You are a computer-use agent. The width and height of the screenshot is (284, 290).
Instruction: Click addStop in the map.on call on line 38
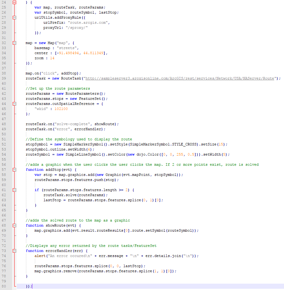coord(69,74)
